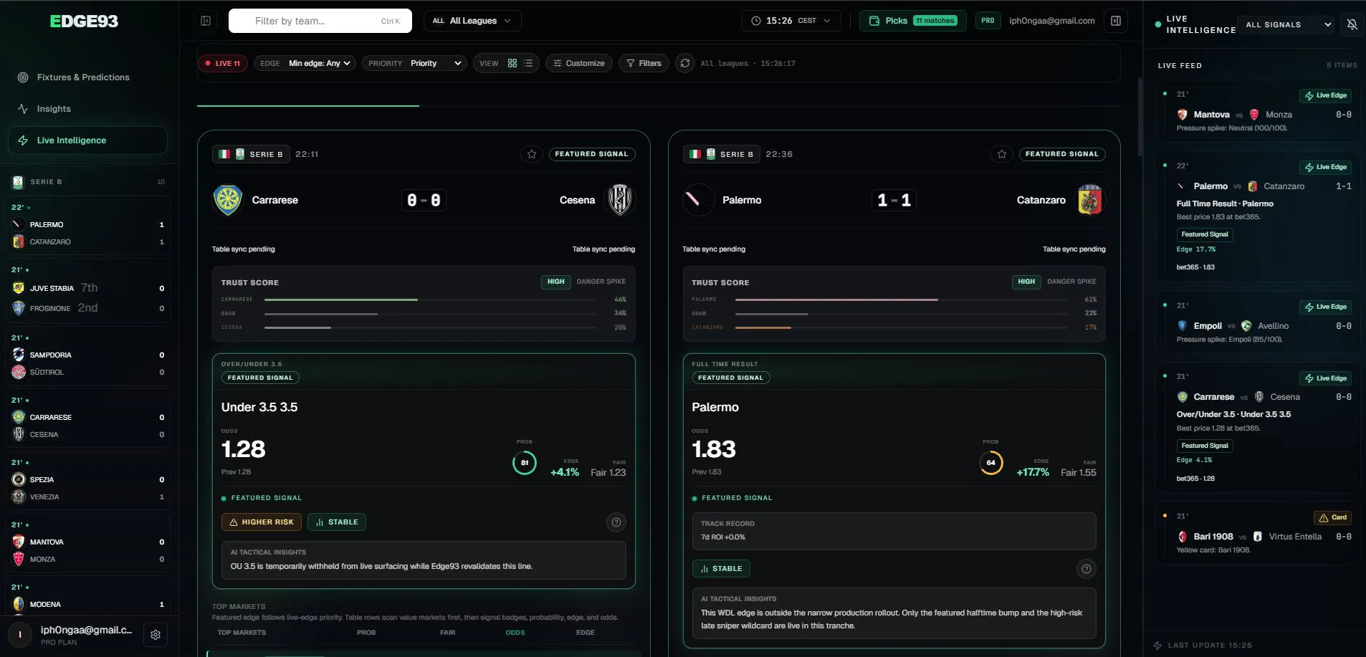Click the Carrarese team crest
Viewport: 1366px width, 657px height.
pyautogui.click(x=228, y=200)
